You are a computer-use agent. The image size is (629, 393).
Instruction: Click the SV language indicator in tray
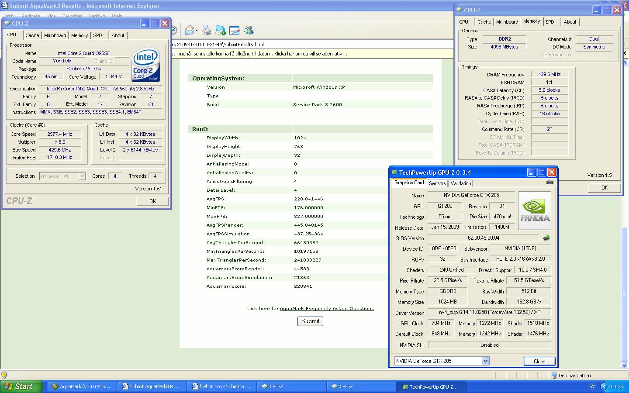tap(592, 386)
